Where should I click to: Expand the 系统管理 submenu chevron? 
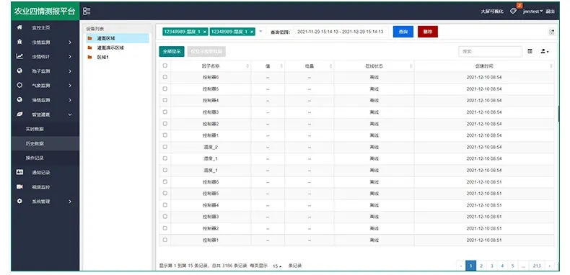[70, 202]
